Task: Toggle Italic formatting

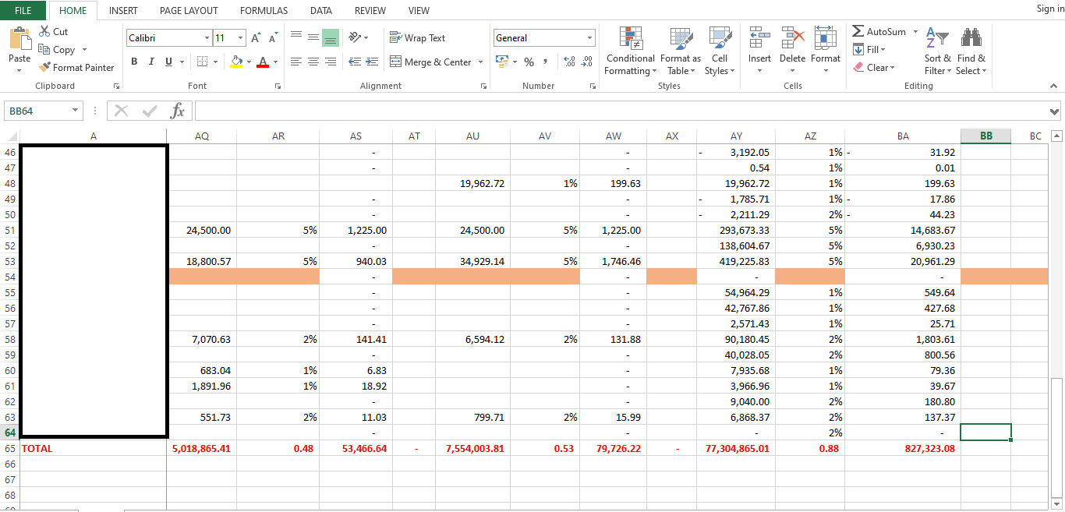Action: [151, 62]
